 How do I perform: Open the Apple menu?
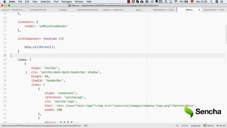5,1
